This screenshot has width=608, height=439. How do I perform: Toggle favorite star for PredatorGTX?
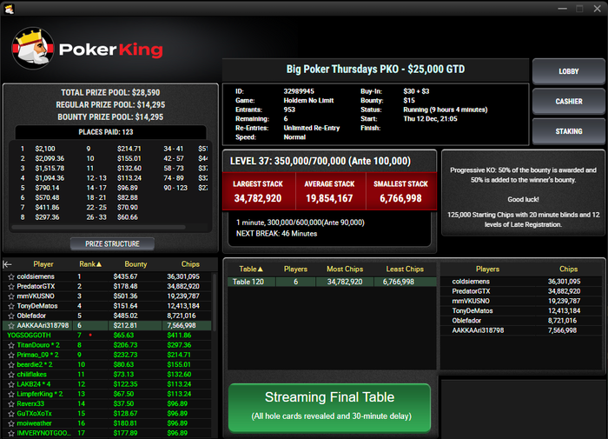click(10, 287)
